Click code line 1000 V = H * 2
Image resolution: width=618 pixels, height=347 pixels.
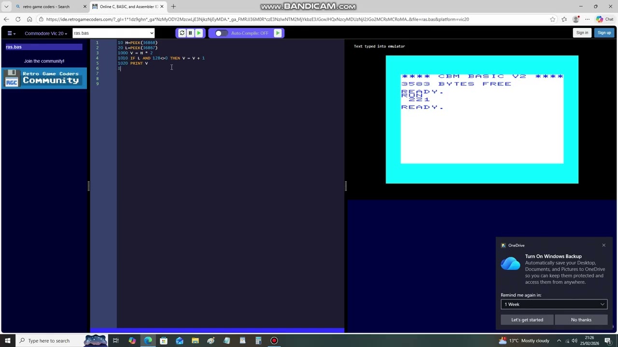[135, 53]
